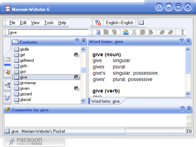Select gist in Contents list
This screenshot has height=147, width=196.
pos(46,72)
